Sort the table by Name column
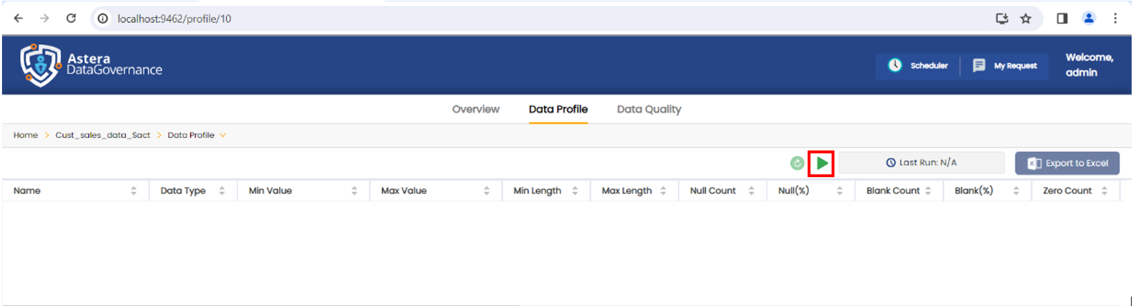This screenshot has height=306, width=1133. [x=133, y=191]
